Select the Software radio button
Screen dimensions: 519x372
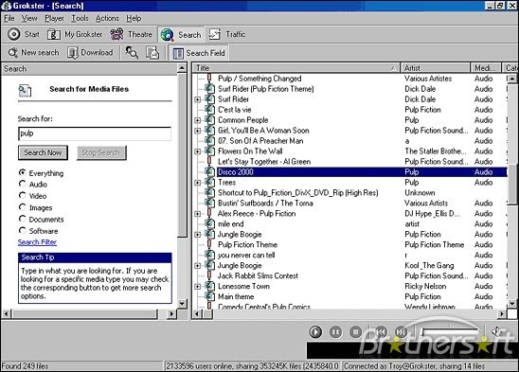[22, 230]
